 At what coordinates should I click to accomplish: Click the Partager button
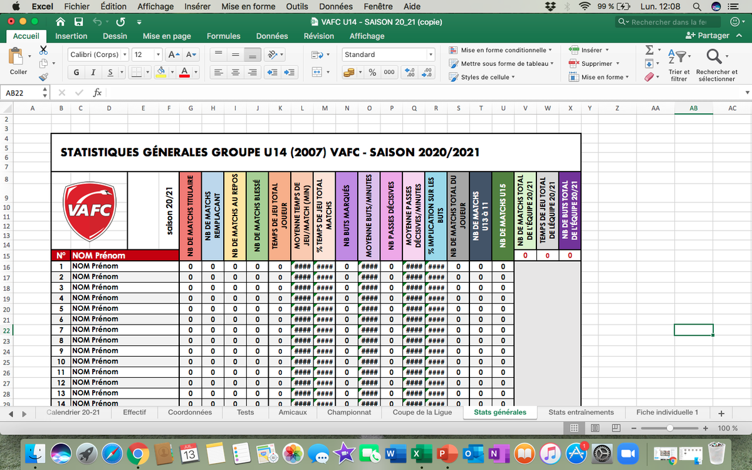point(708,36)
